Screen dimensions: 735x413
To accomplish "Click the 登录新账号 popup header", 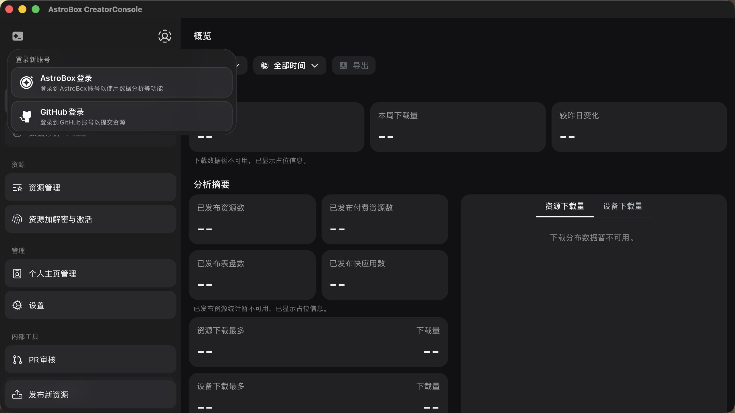I will point(33,60).
